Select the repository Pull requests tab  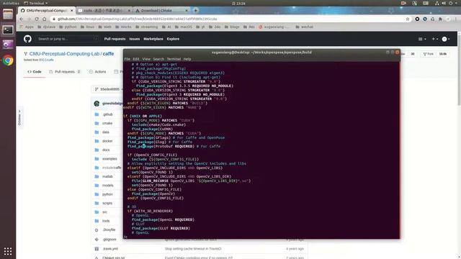65,72
